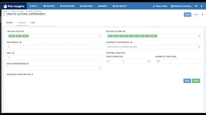Click the help icon next to Feature Columns
The height and width of the screenshot is (115, 206).
[124, 31]
